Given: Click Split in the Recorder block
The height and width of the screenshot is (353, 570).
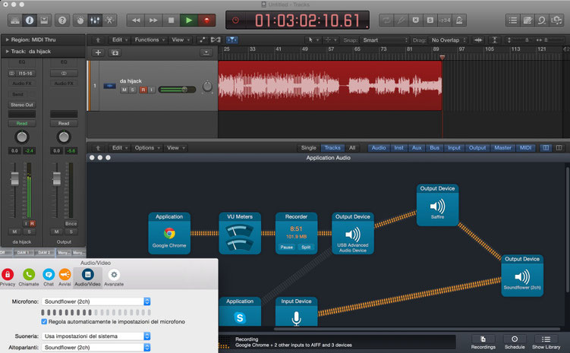Looking at the screenshot, I should (x=306, y=247).
